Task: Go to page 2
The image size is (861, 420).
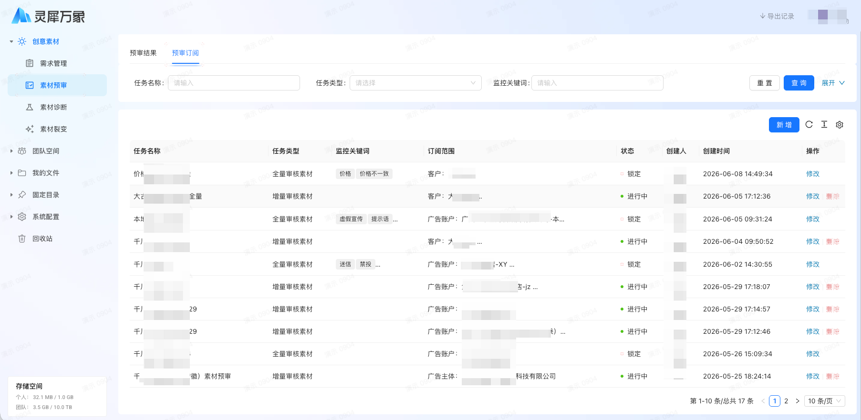Action: click(786, 401)
